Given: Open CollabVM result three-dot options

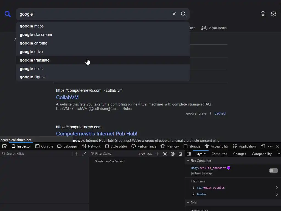Looking at the screenshot, I should (210, 113).
